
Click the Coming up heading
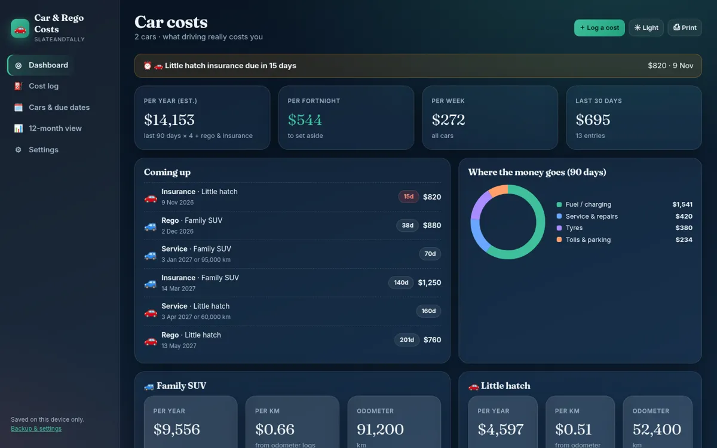click(167, 172)
